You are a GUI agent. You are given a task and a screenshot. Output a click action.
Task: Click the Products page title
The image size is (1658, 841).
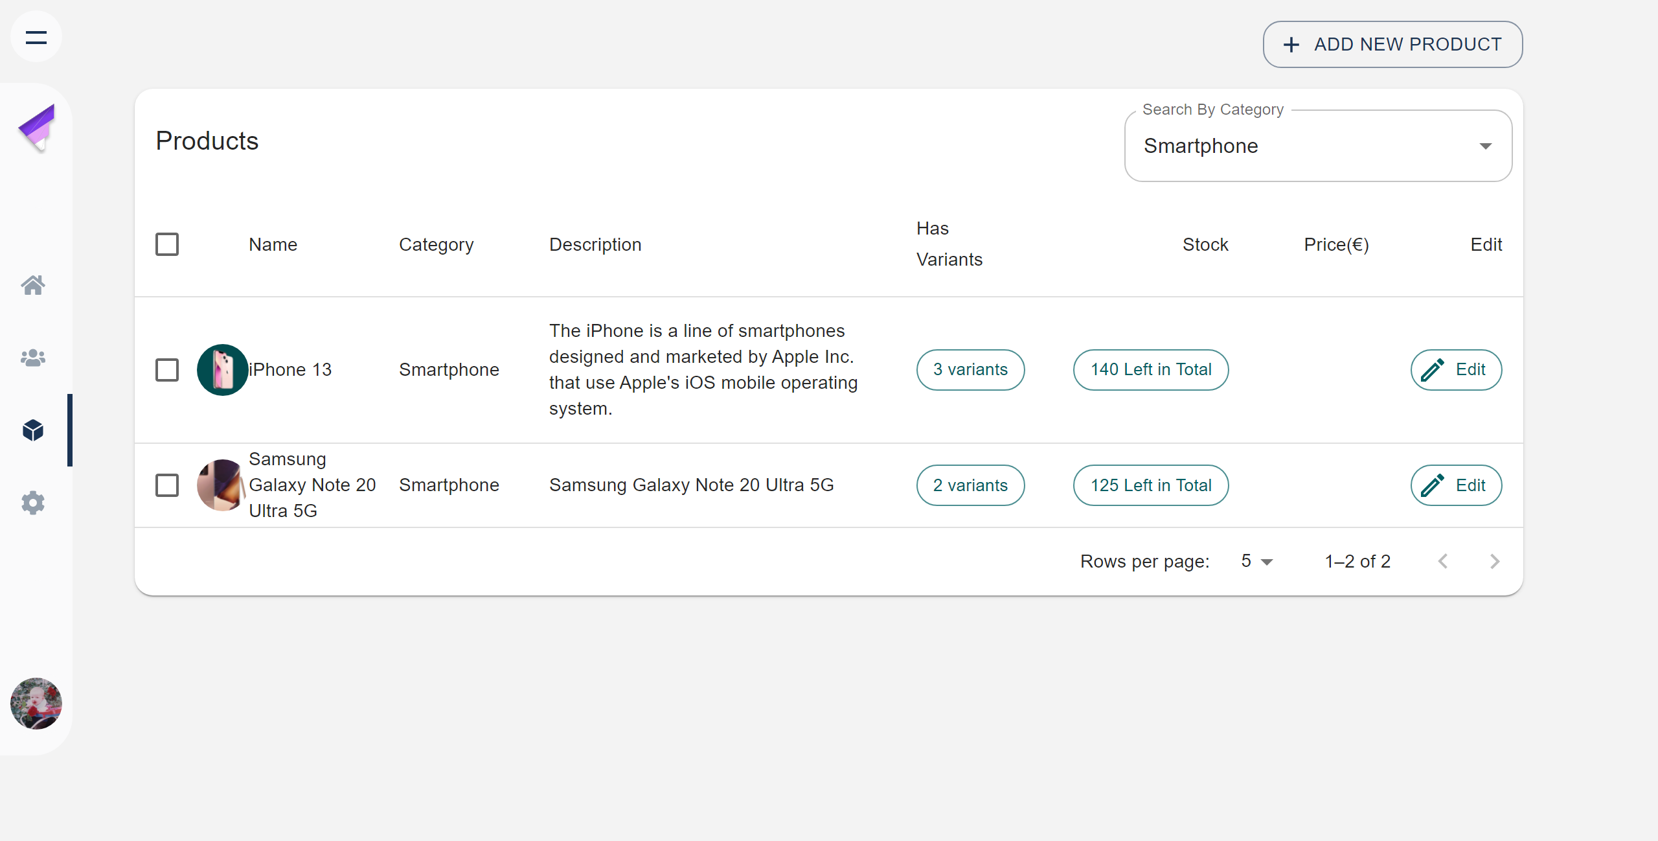click(207, 141)
